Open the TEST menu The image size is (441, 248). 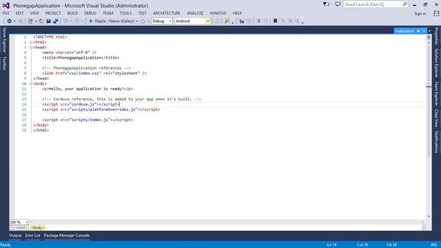(x=143, y=13)
